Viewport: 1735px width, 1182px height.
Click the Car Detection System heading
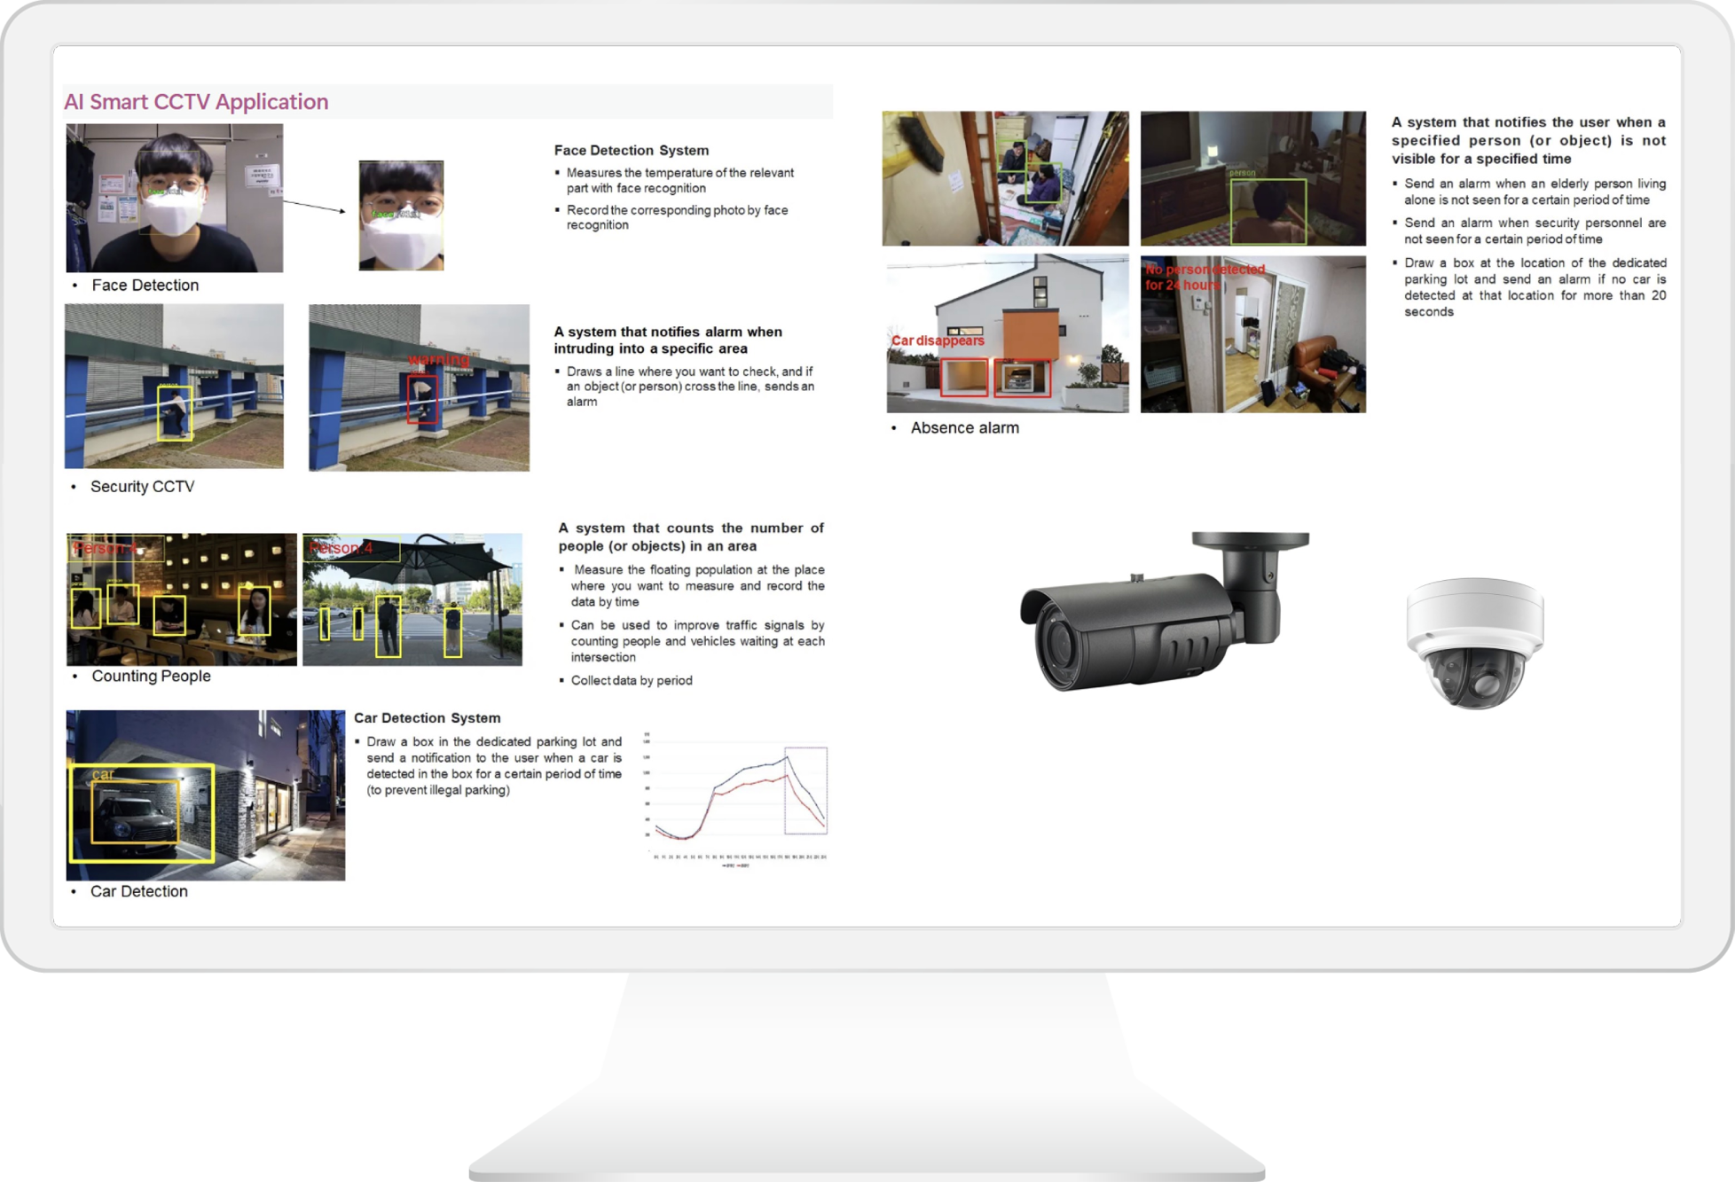[x=427, y=718]
